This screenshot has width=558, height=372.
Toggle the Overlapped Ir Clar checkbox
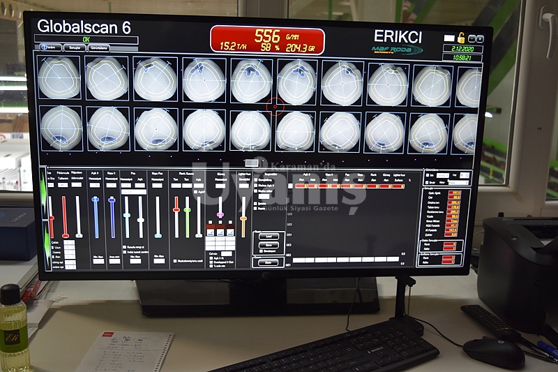point(211,262)
